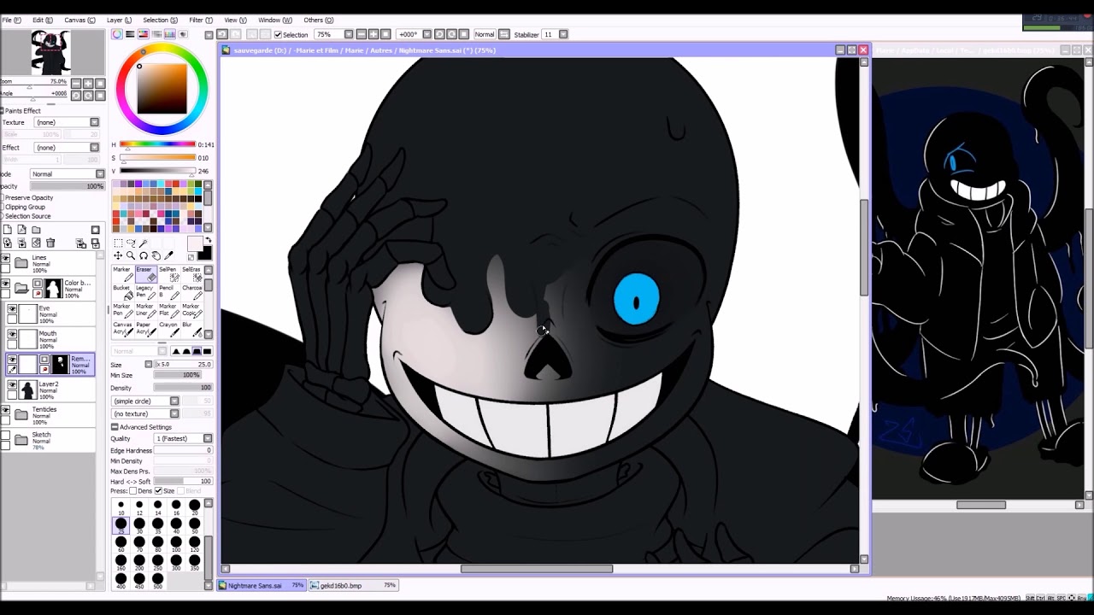This screenshot has width=1094, height=615.
Task: Adjust the brush Density slider
Action: point(183,388)
